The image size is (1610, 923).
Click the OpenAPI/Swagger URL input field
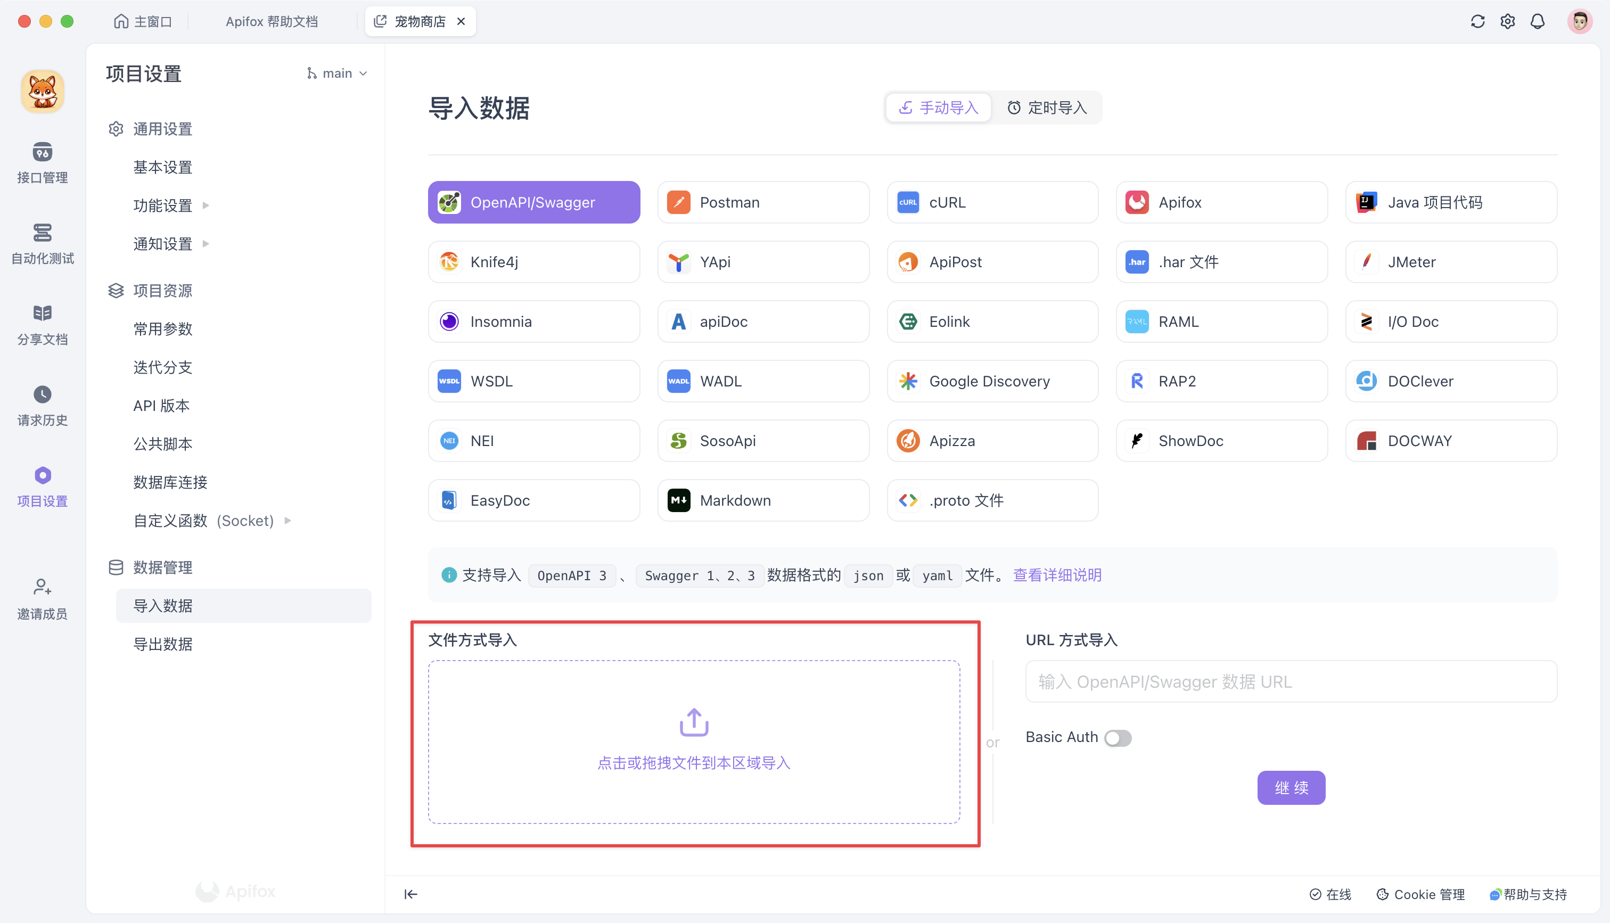click(1290, 681)
